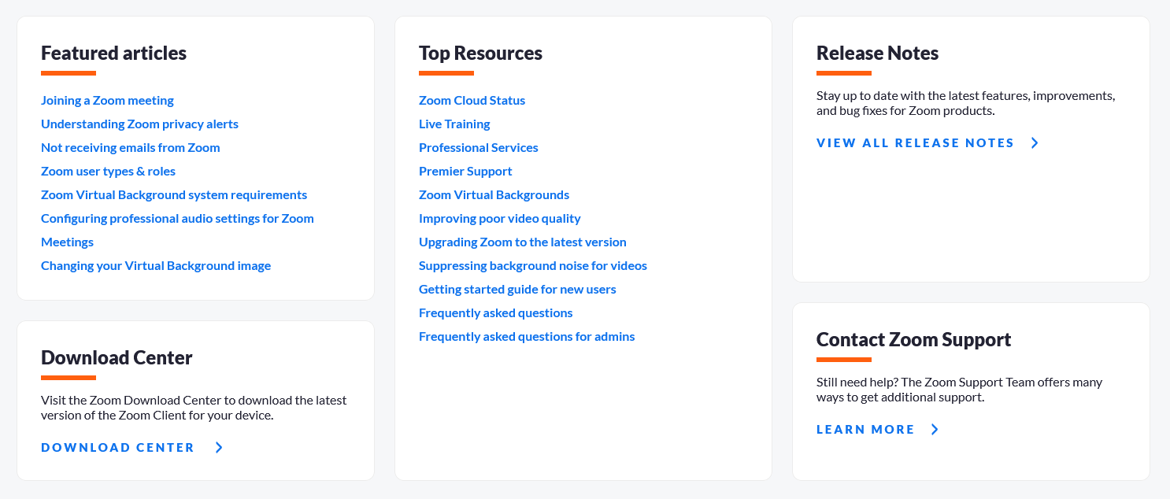Open Changing your Virtual Background image

[x=155, y=265]
